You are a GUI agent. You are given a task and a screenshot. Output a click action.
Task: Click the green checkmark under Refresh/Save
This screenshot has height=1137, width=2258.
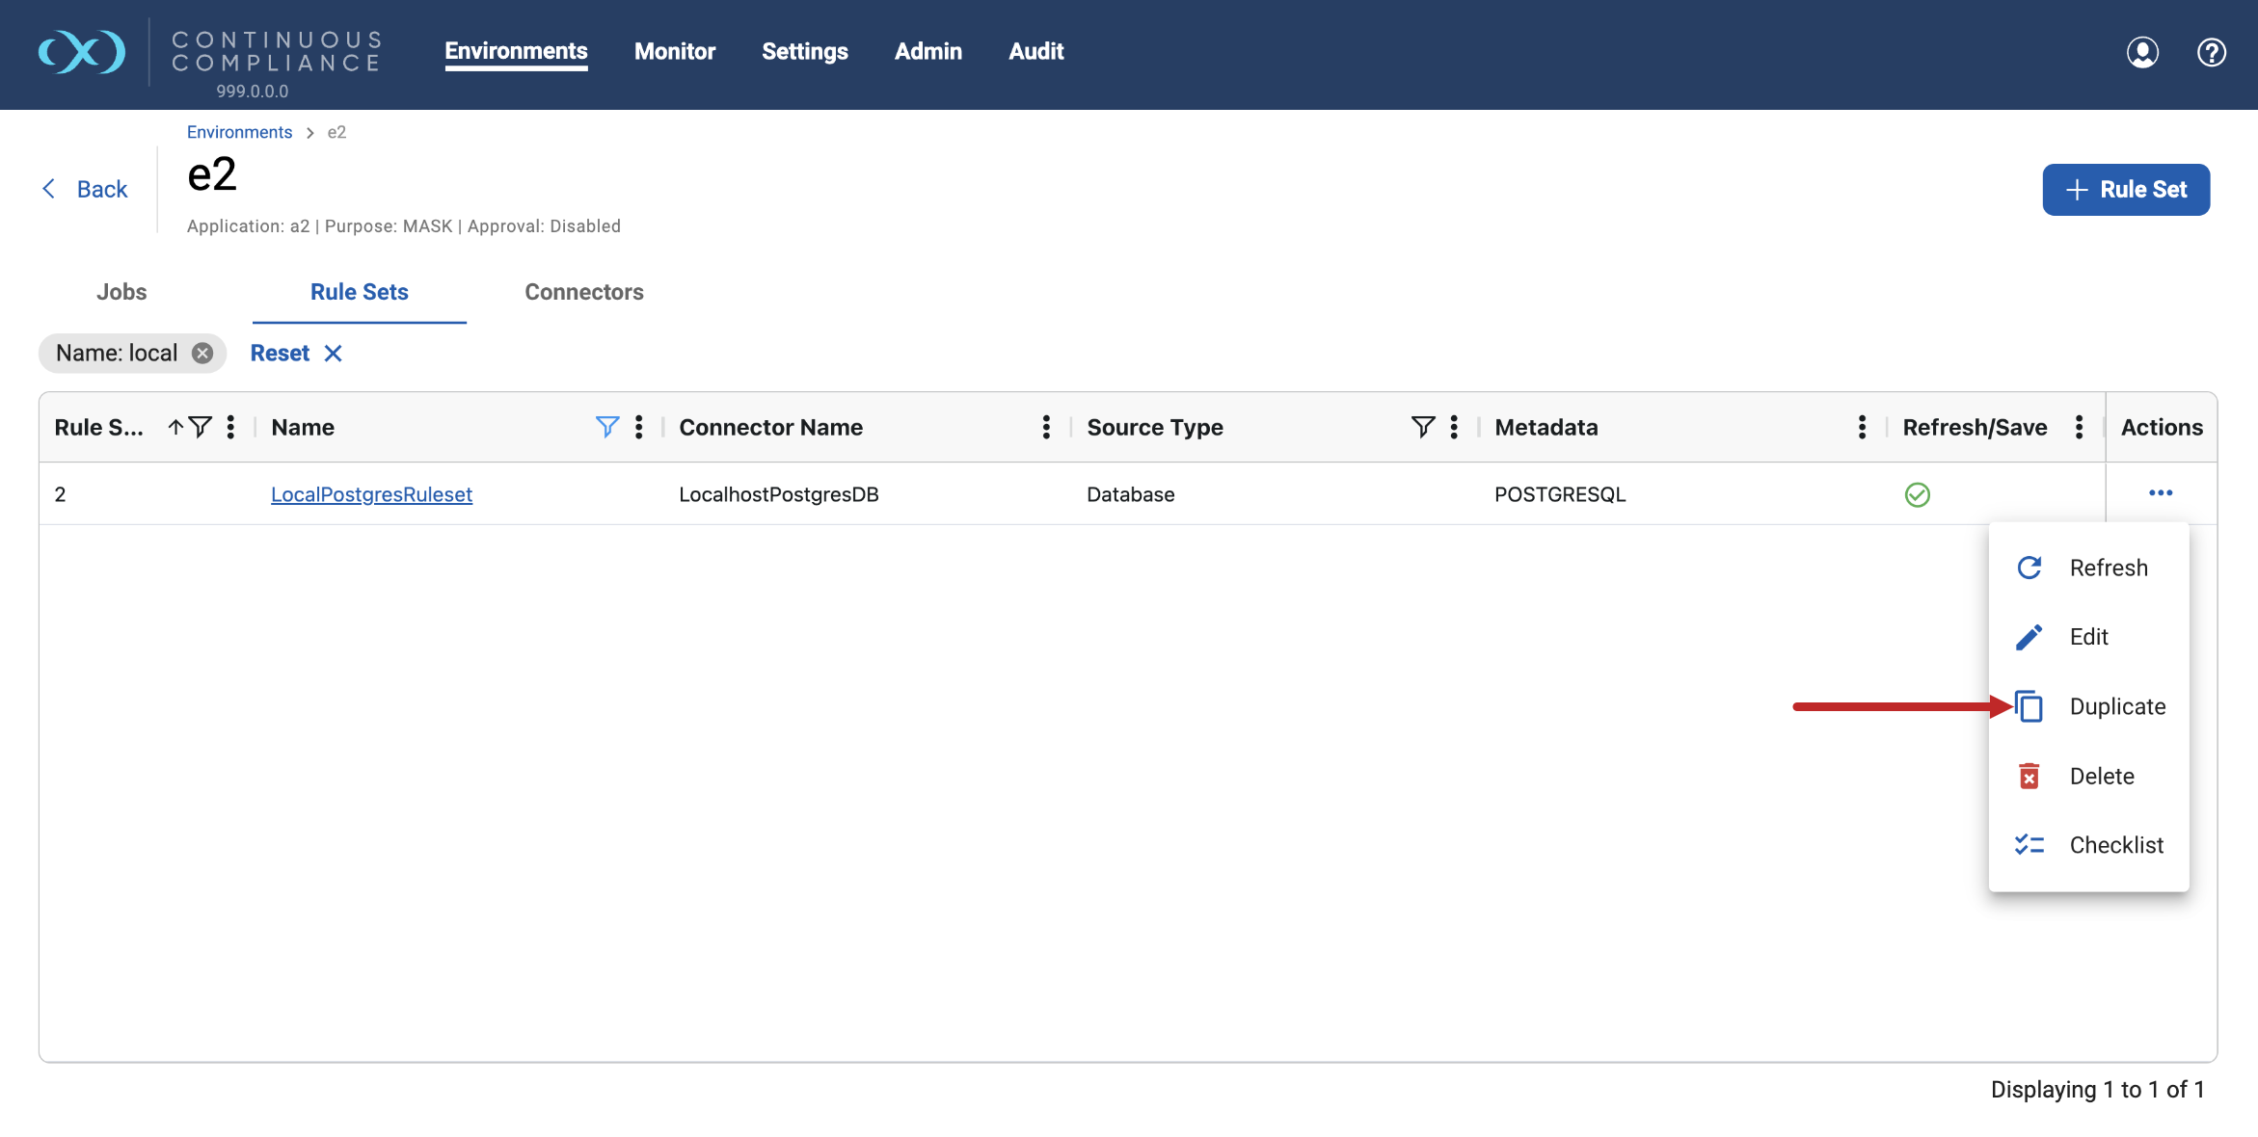pos(1918,494)
